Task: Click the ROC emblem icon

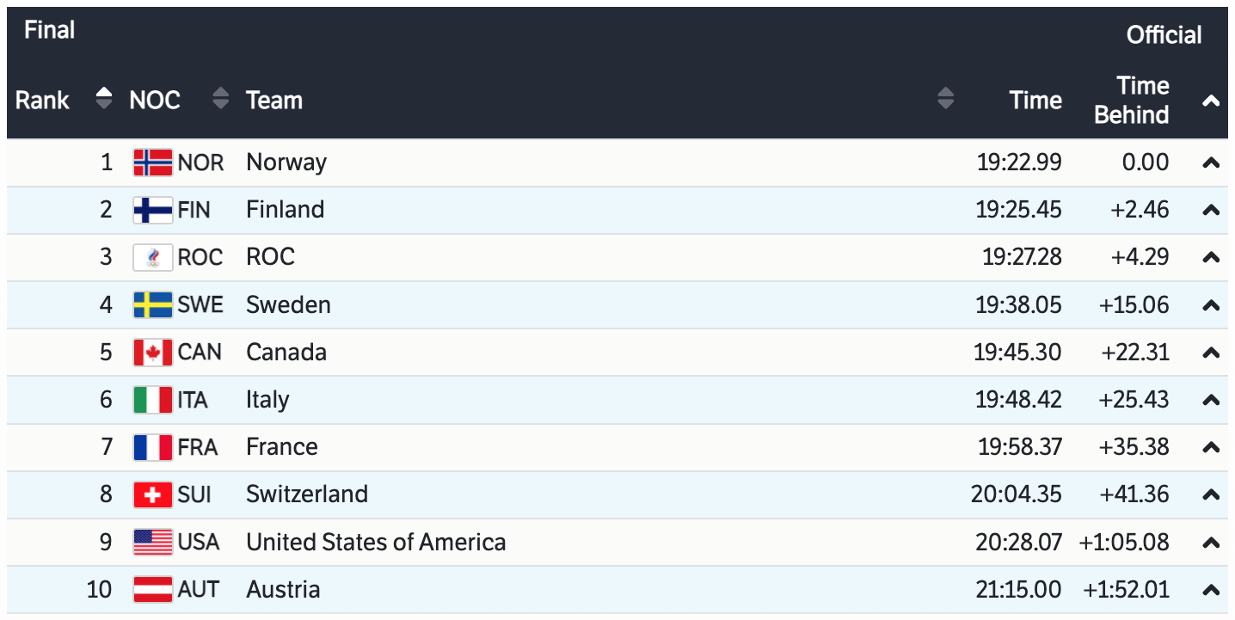Action: pos(153,257)
